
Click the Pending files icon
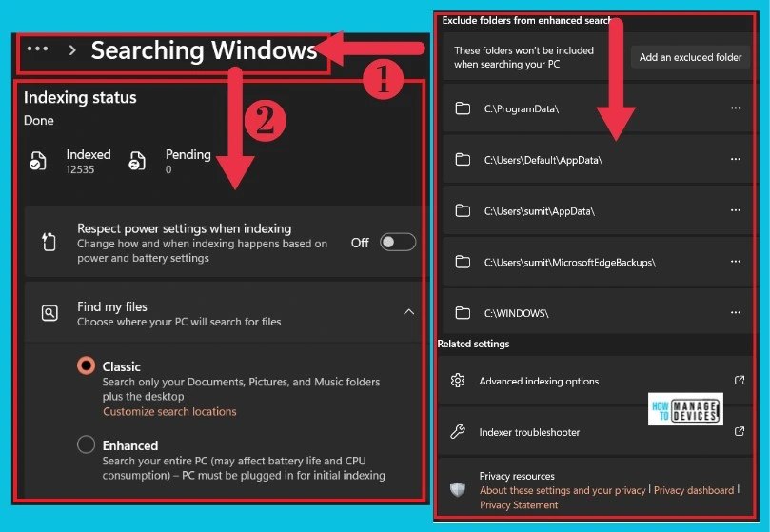(137, 161)
